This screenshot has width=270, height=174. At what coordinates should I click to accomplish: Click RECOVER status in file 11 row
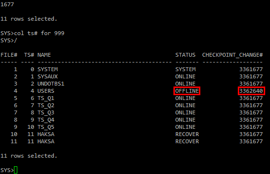pyautogui.click(x=187, y=141)
